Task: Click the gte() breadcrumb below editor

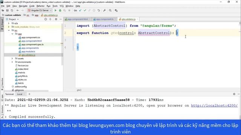Action: point(79,90)
